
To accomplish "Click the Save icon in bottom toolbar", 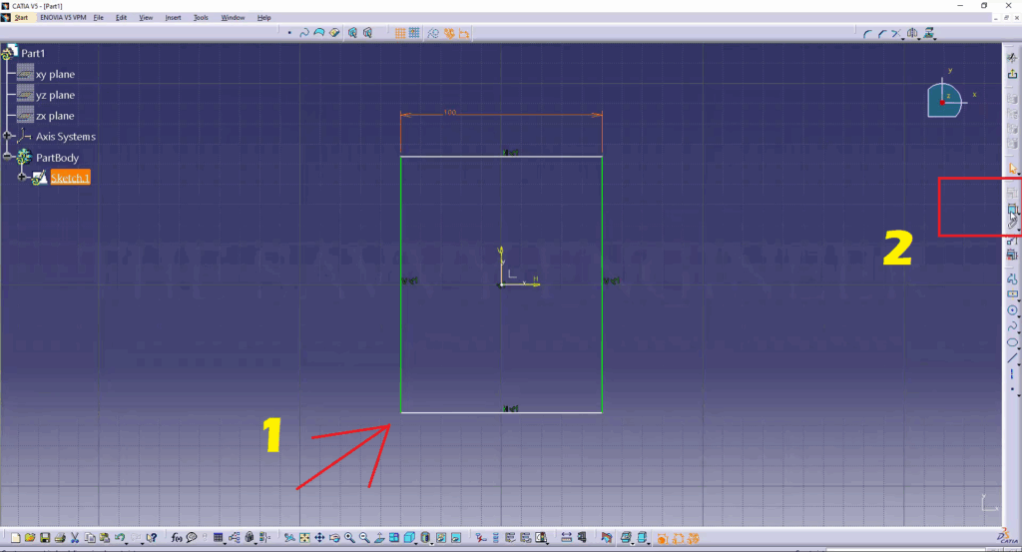I will (46, 538).
